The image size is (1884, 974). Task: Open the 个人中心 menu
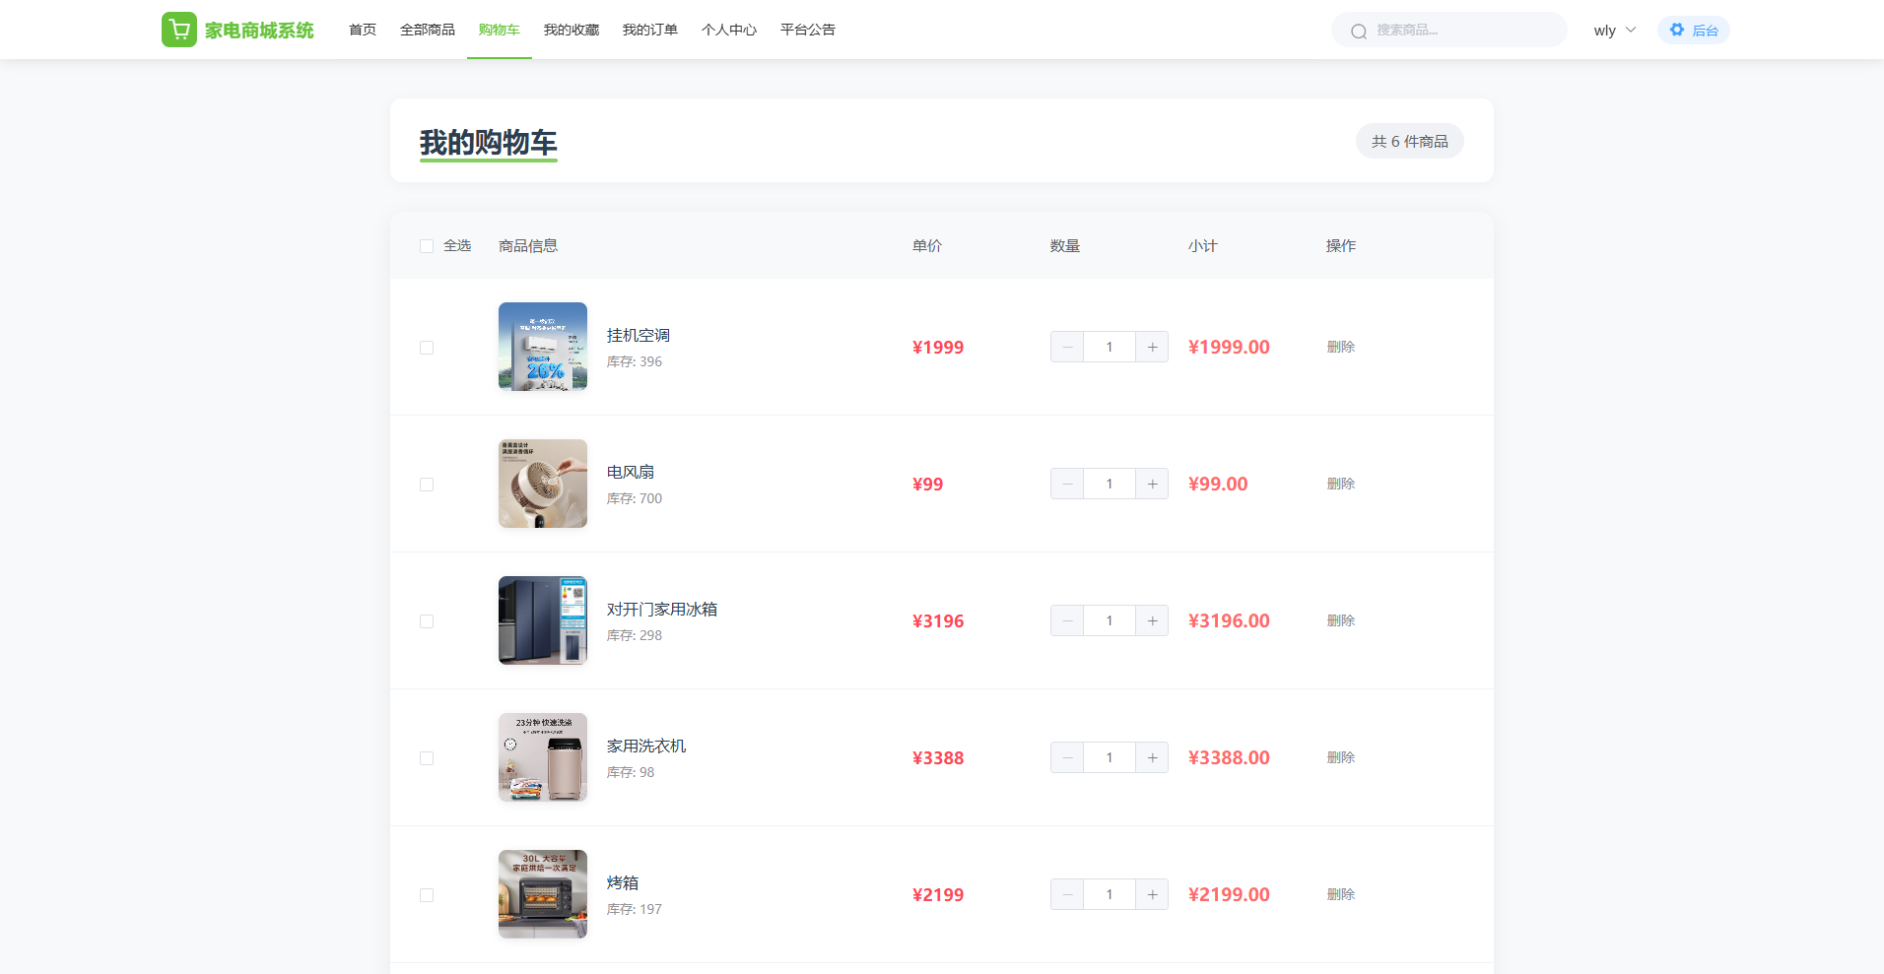click(x=728, y=30)
